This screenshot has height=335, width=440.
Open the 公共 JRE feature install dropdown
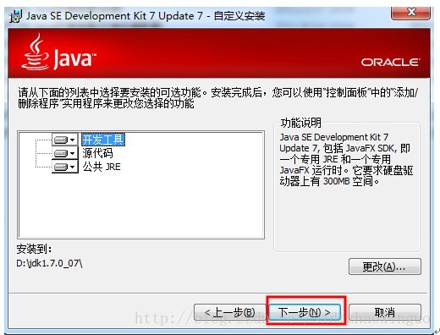tap(64, 167)
